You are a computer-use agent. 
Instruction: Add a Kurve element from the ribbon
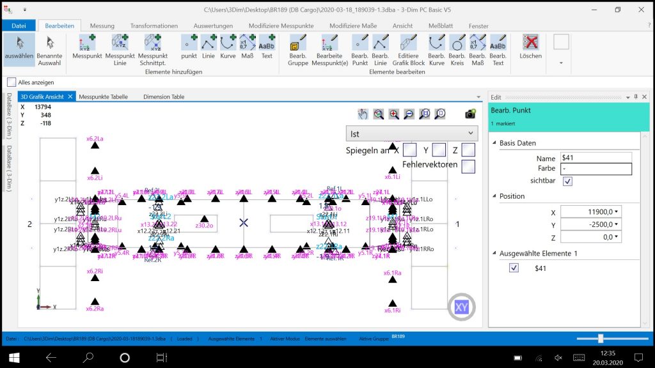coord(228,48)
